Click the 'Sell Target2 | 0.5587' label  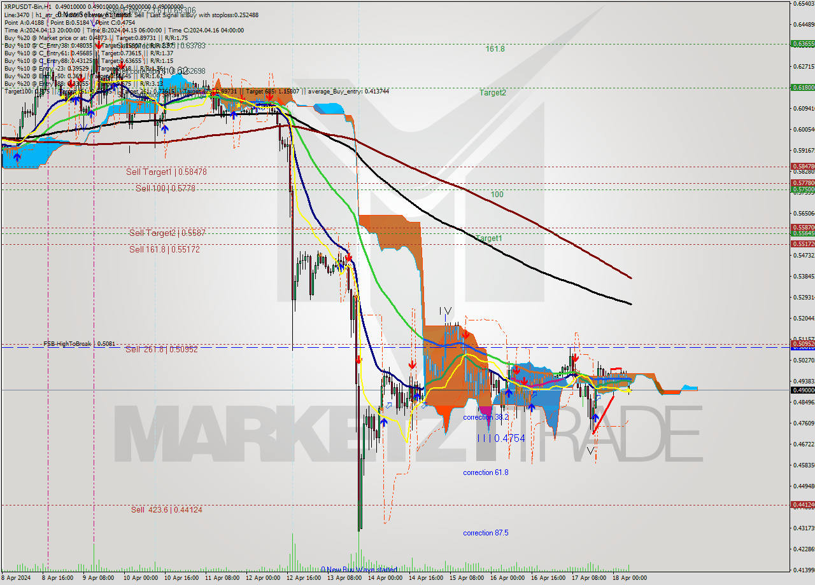pos(167,233)
